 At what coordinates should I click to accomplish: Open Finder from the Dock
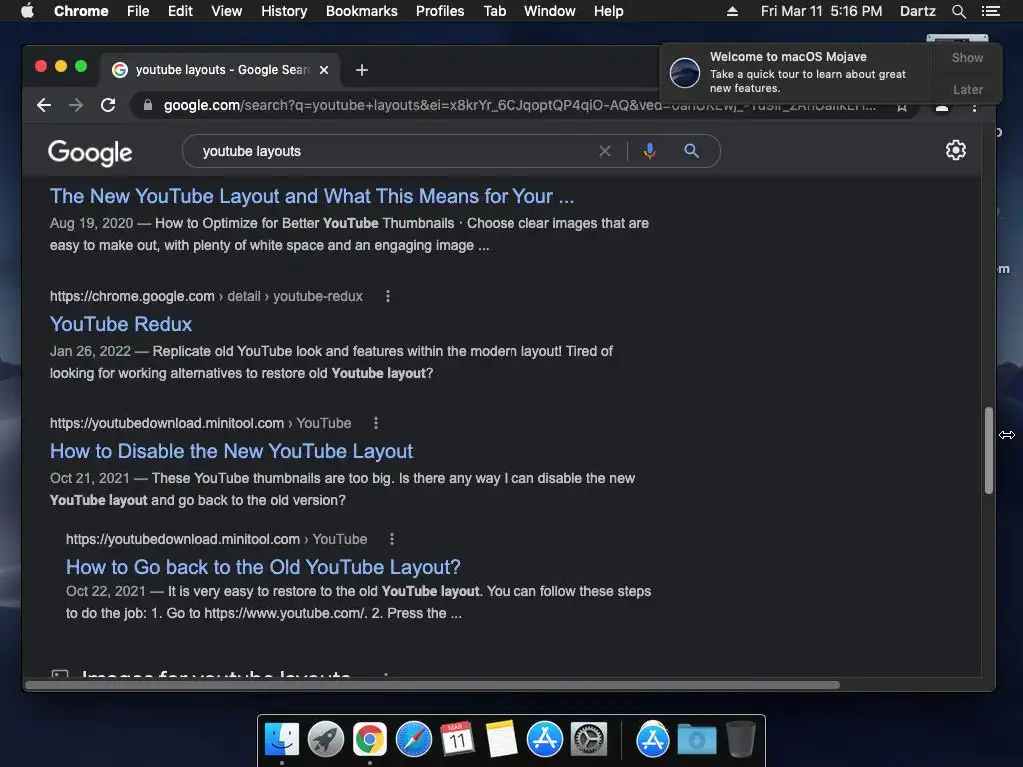click(282, 740)
